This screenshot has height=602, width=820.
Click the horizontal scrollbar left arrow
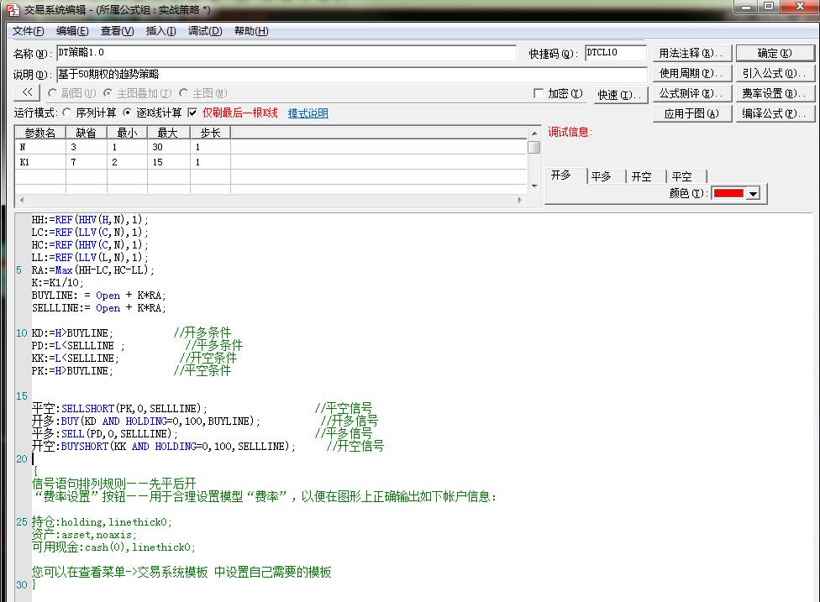click(x=21, y=200)
